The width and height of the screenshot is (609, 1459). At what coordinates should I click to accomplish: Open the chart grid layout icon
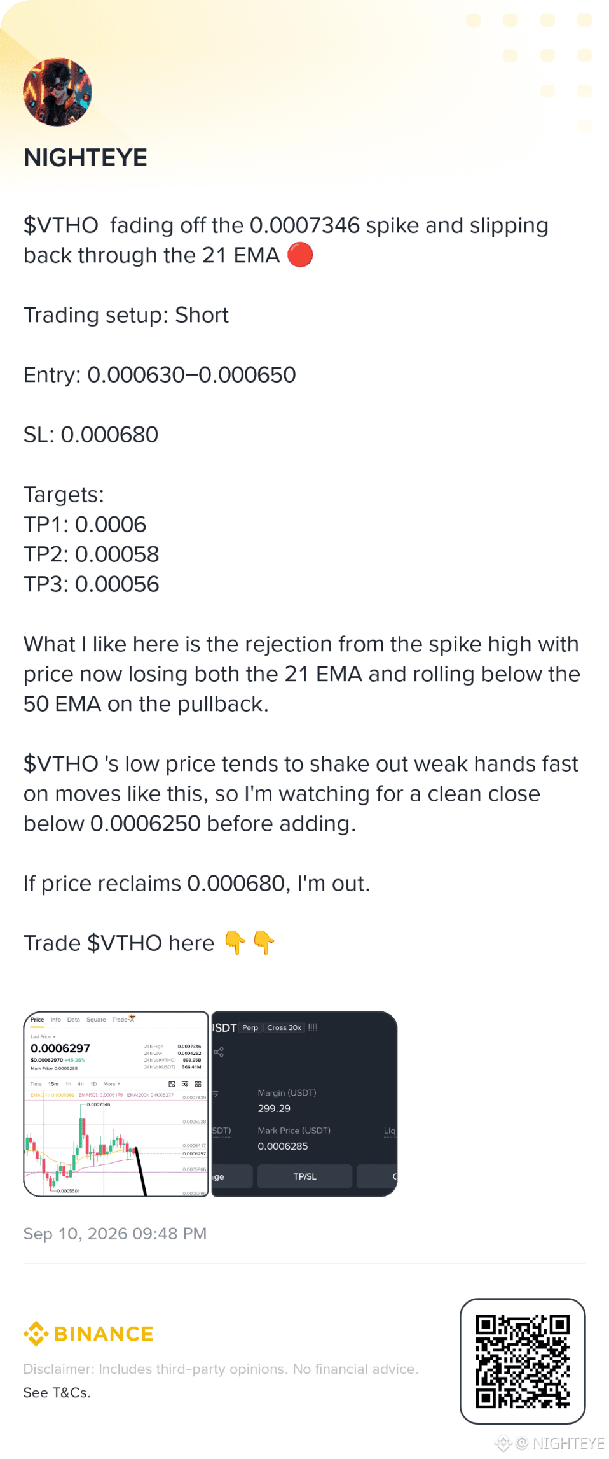coord(198,1083)
